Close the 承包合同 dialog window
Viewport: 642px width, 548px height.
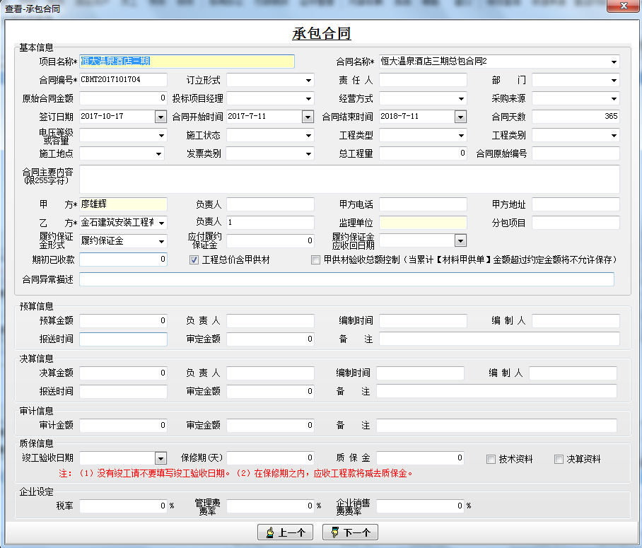pyautogui.click(x=623, y=6)
